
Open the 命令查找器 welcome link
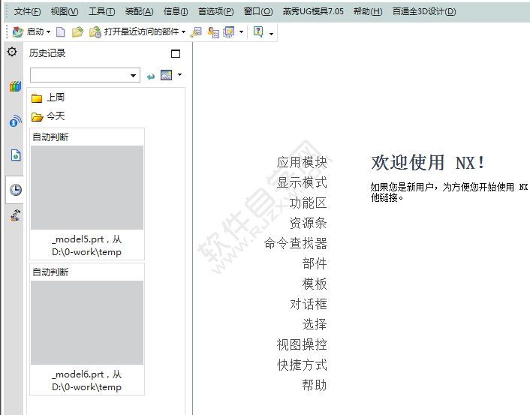(296, 244)
